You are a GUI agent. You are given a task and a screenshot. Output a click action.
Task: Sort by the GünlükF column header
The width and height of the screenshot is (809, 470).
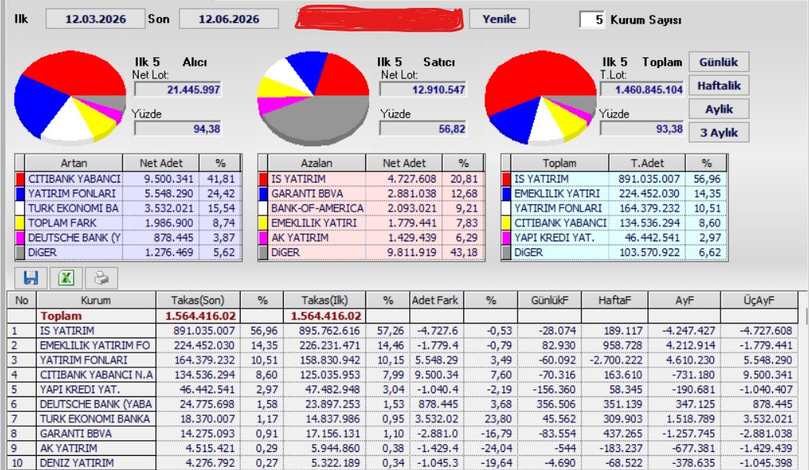point(550,301)
